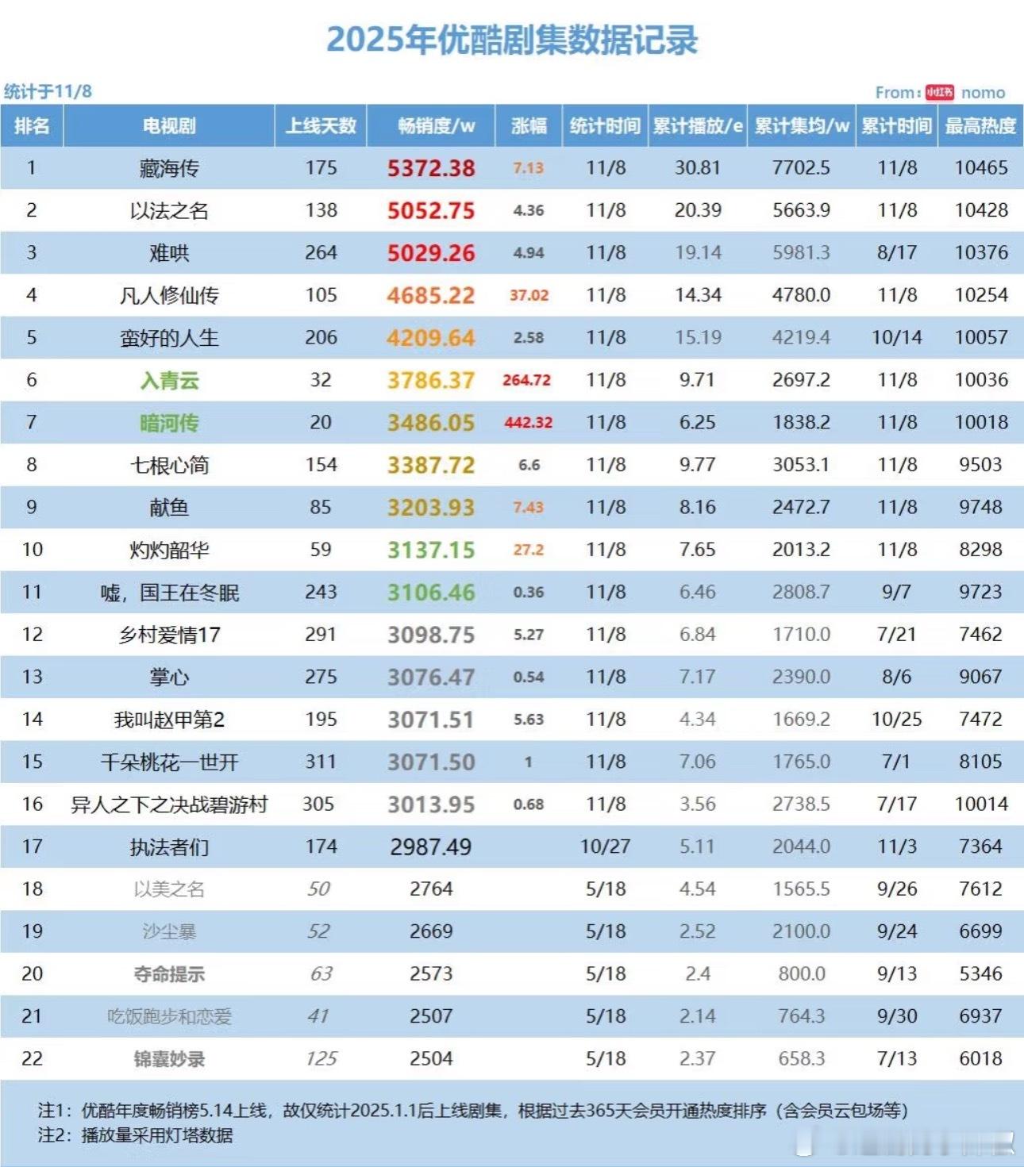Click the peak heat value 10428
1024x1167 pixels.
click(981, 210)
